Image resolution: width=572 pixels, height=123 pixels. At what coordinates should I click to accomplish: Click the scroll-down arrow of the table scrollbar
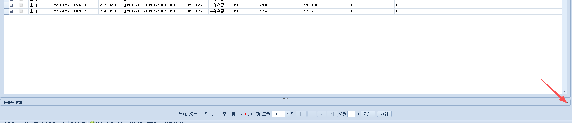(564, 91)
